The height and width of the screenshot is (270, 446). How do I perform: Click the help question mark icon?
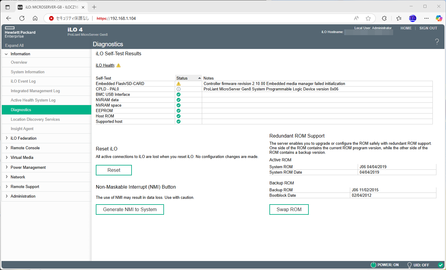click(x=437, y=42)
